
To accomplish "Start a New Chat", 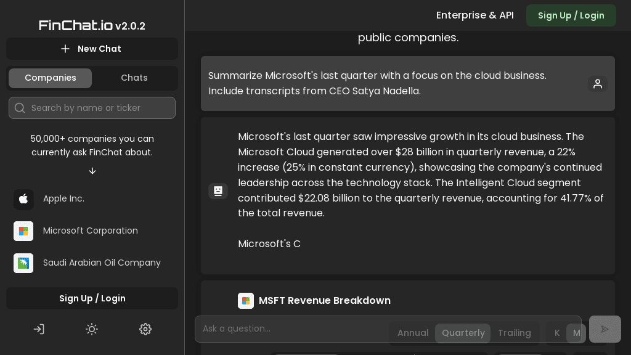I will [x=92, y=49].
